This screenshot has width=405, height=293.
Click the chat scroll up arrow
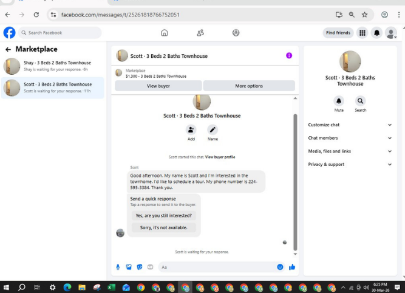(295, 98)
